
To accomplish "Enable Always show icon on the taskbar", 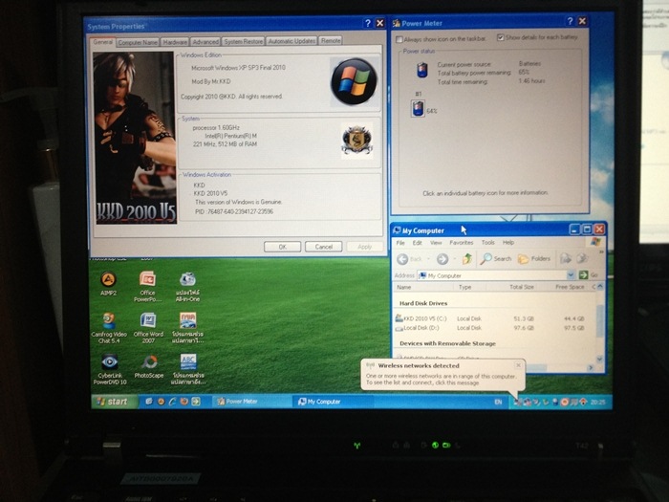I will coord(401,38).
